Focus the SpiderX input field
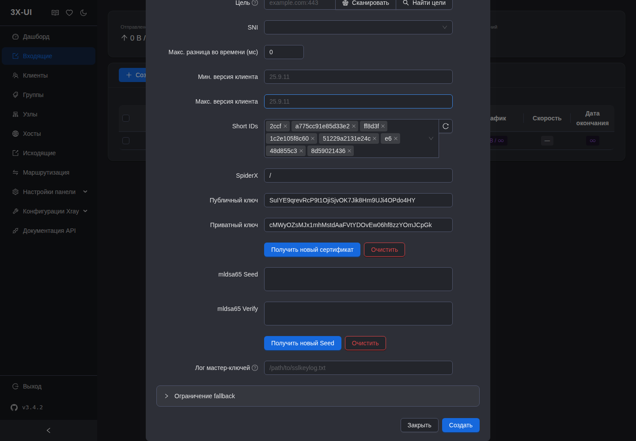This screenshot has height=441, width=636. tap(358, 176)
